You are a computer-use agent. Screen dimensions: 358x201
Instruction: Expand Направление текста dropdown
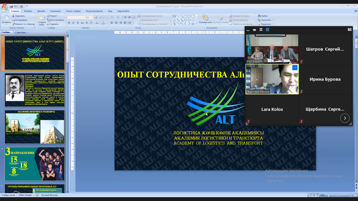coord(151,16)
